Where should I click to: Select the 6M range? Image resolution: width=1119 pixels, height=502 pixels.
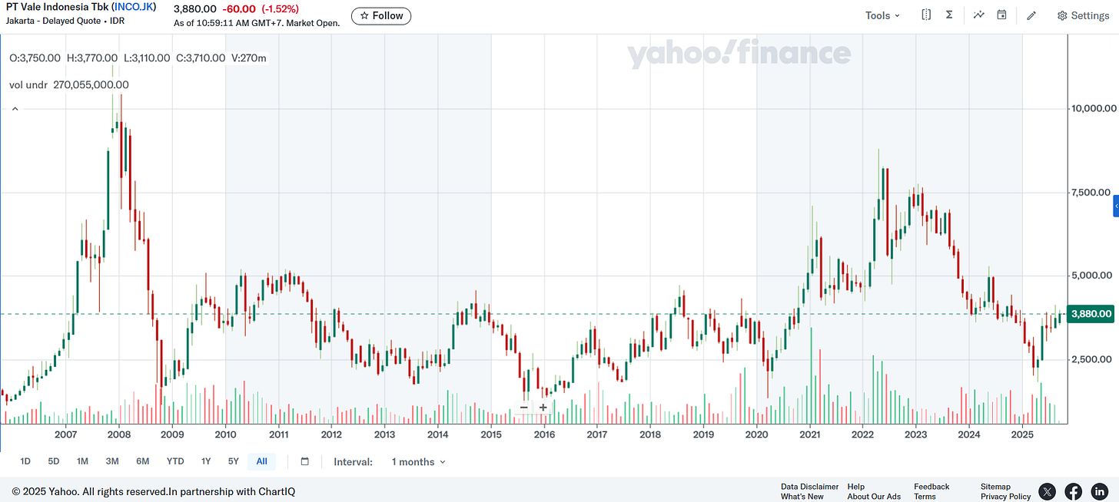143,461
